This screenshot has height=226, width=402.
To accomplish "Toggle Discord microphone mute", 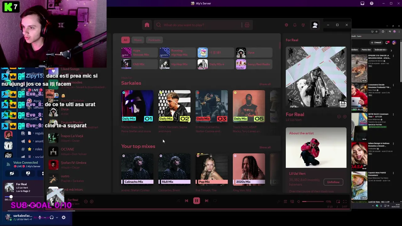I will (40, 217).
